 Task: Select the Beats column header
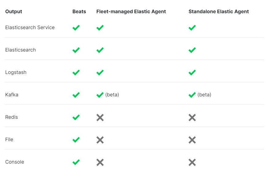coord(79,12)
